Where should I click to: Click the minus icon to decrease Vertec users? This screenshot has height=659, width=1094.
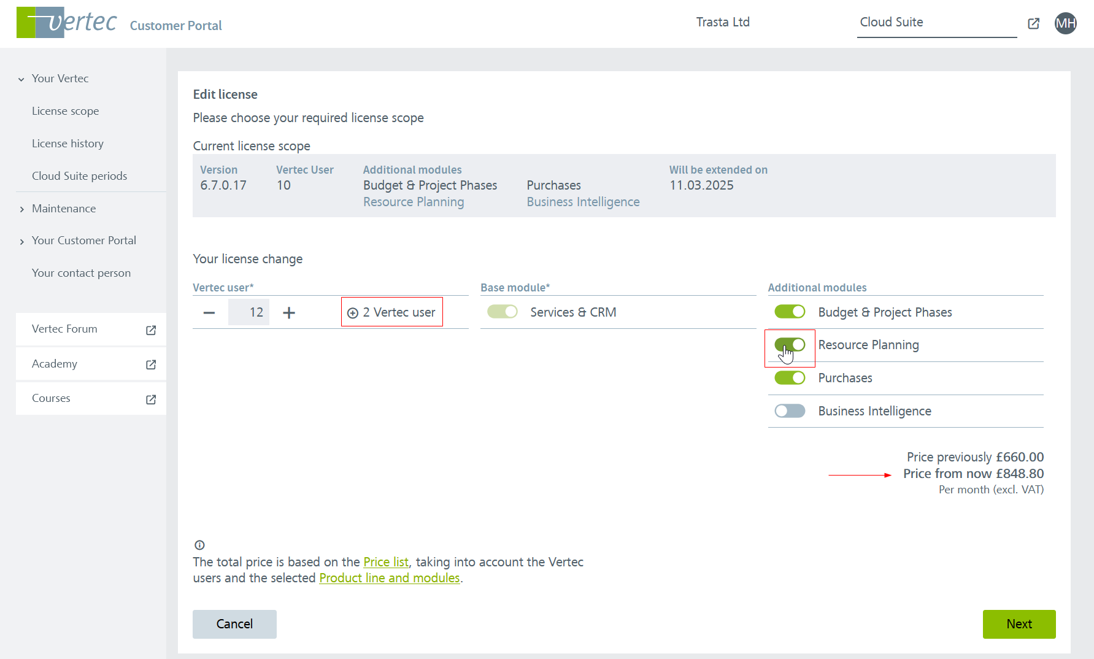coord(209,312)
